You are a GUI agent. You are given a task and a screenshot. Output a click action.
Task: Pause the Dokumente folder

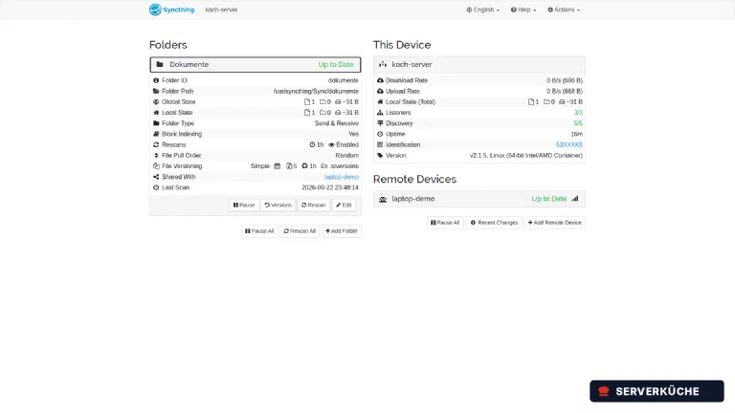pyautogui.click(x=244, y=206)
